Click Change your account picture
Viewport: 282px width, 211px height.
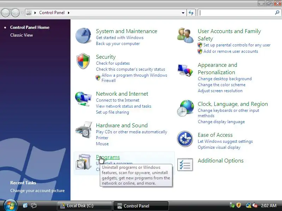click(37, 191)
